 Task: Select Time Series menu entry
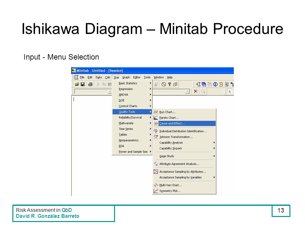(132, 129)
